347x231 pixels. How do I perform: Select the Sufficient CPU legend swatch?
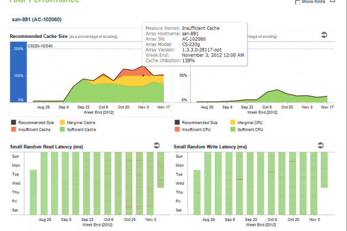(x=233, y=129)
